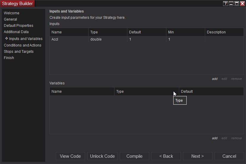Add a new input parameter
The height and width of the screenshot is (164, 246).
(x=215, y=79)
